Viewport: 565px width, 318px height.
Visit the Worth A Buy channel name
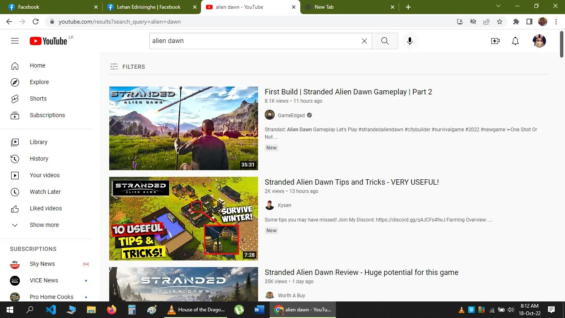tap(292, 296)
